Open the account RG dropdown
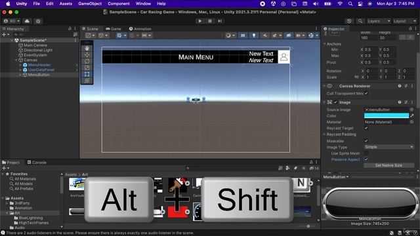The height and width of the screenshot is (236, 420). pos(12,21)
